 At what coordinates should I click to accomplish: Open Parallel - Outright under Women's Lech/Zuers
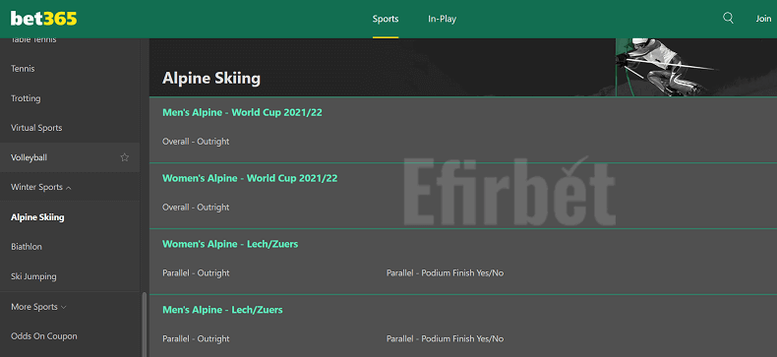196,272
